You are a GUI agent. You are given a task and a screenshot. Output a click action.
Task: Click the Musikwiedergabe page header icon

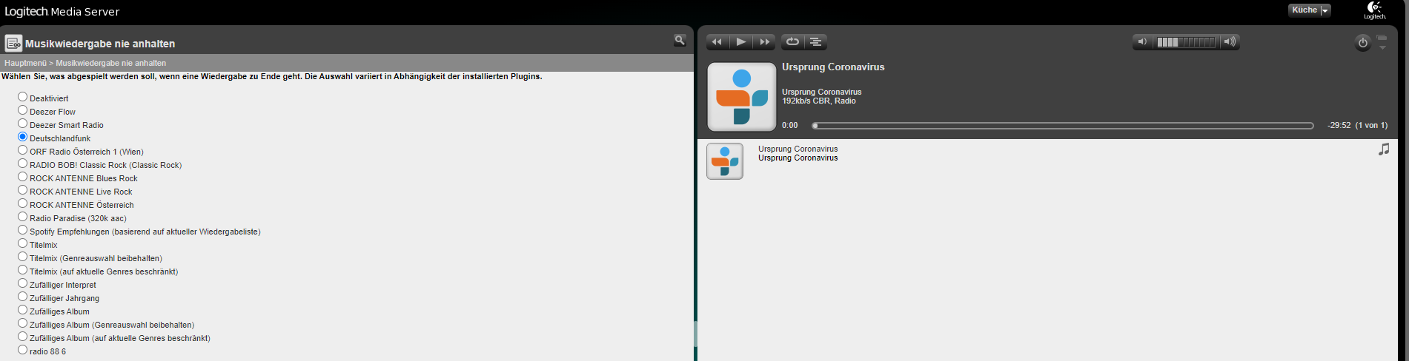click(13, 43)
